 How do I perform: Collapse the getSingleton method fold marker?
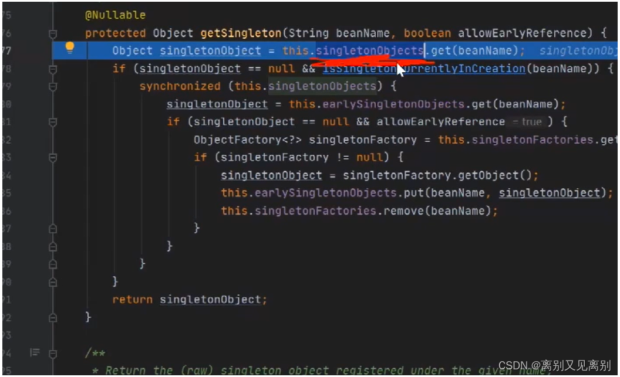pos(53,34)
